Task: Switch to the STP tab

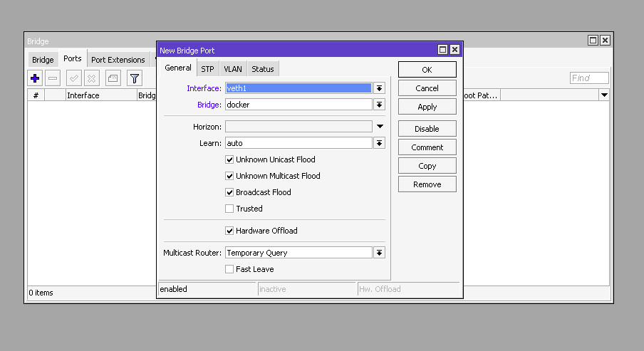Action: tap(207, 69)
